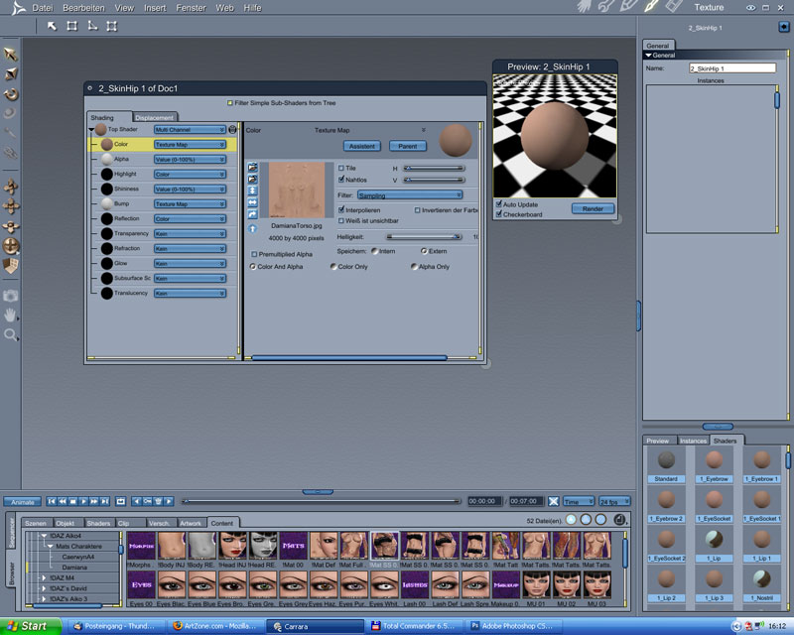This screenshot has height=635, width=794.
Task: Open the Fenster menu
Action: pyautogui.click(x=191, y=8)
